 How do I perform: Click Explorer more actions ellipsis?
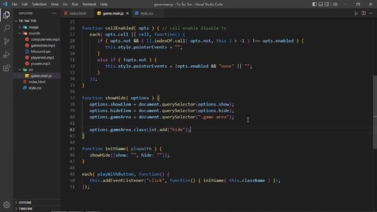(54, 13)
